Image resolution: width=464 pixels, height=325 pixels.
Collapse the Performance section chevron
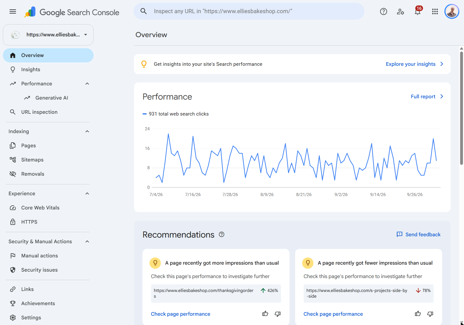pos(87,84)
